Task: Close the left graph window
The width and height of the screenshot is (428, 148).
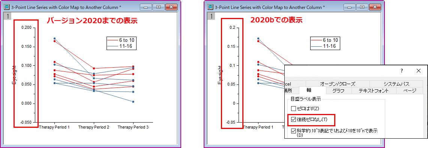Action: coord(171,7)
